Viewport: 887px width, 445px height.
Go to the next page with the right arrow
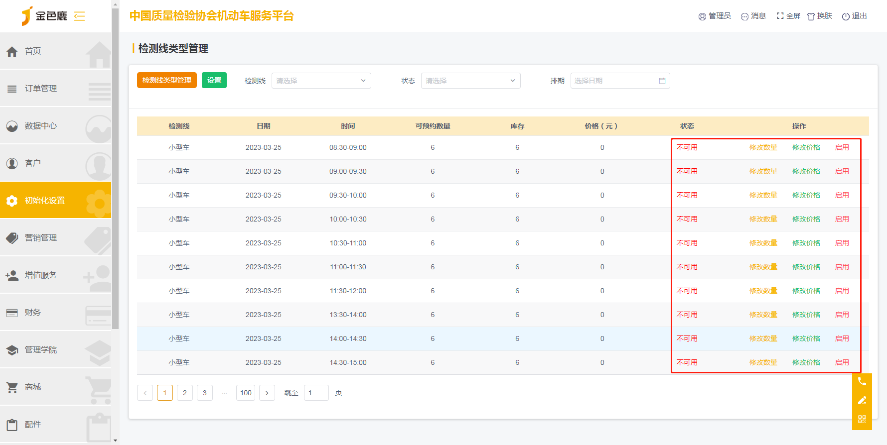[267, 393]
